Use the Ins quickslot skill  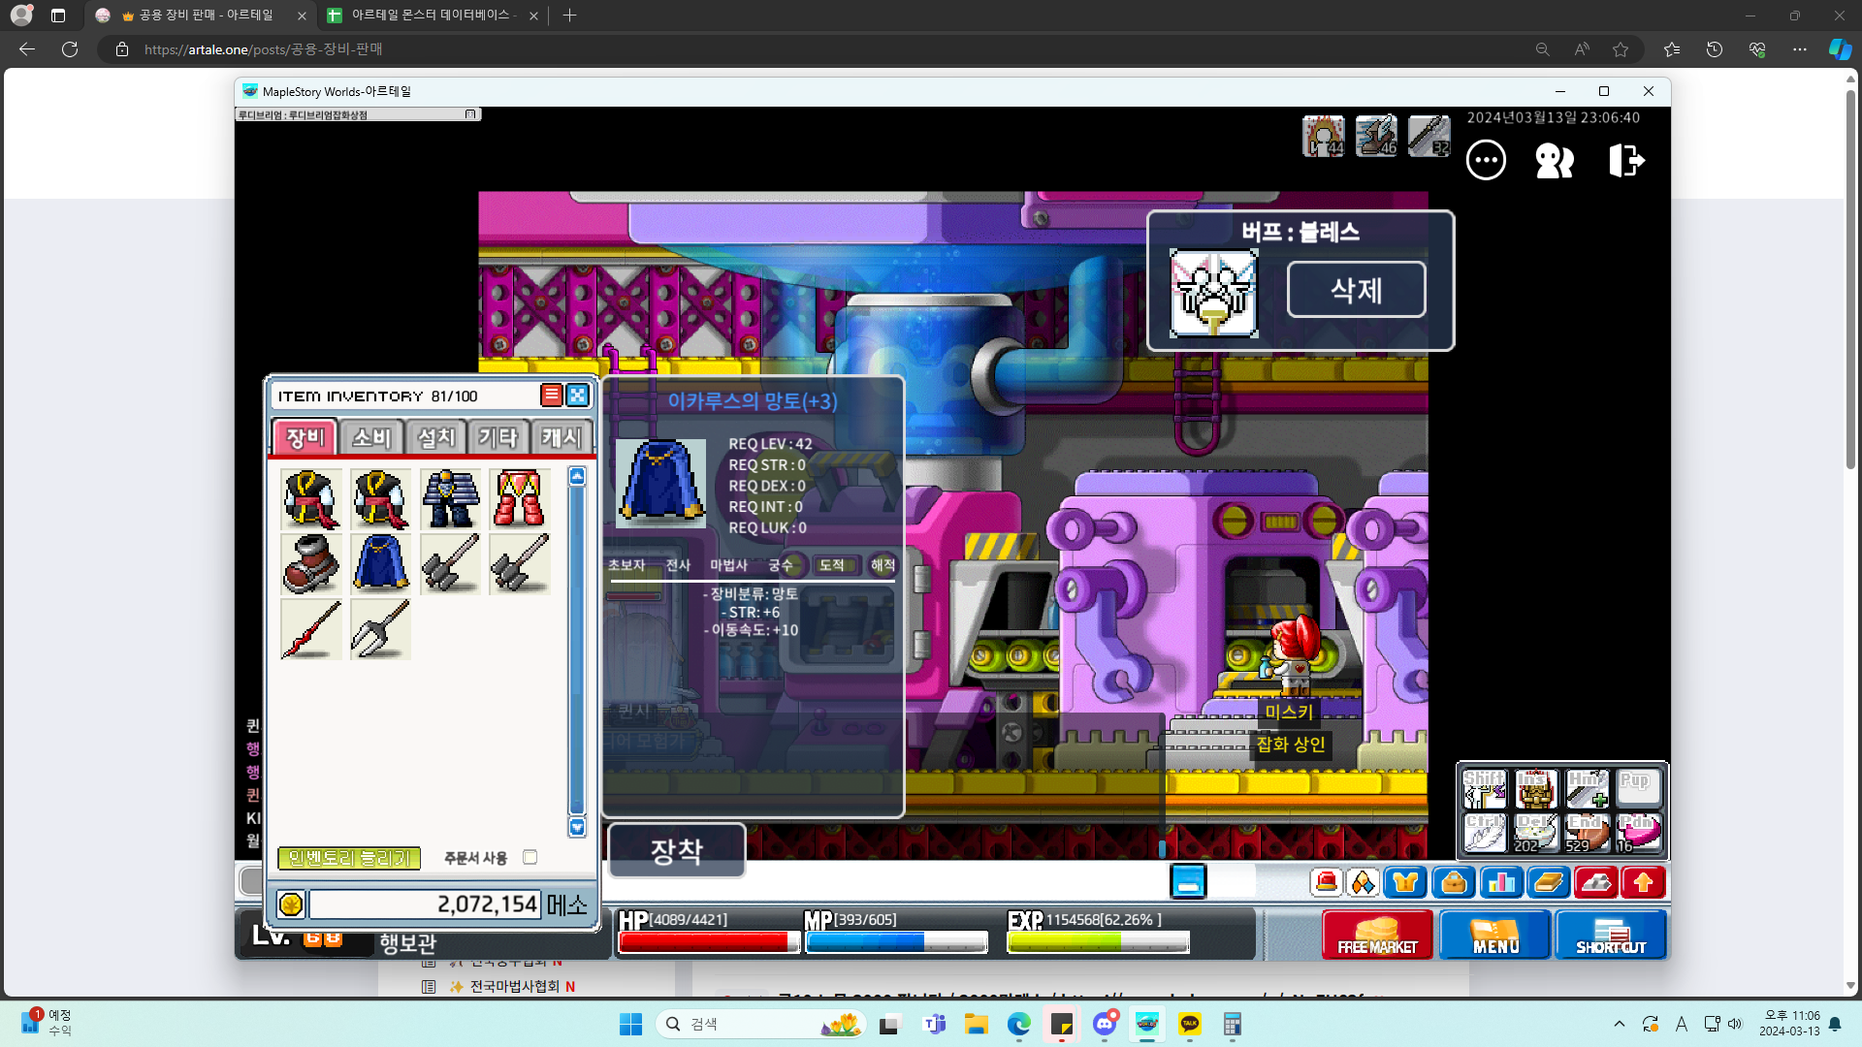pos(1536,789)
